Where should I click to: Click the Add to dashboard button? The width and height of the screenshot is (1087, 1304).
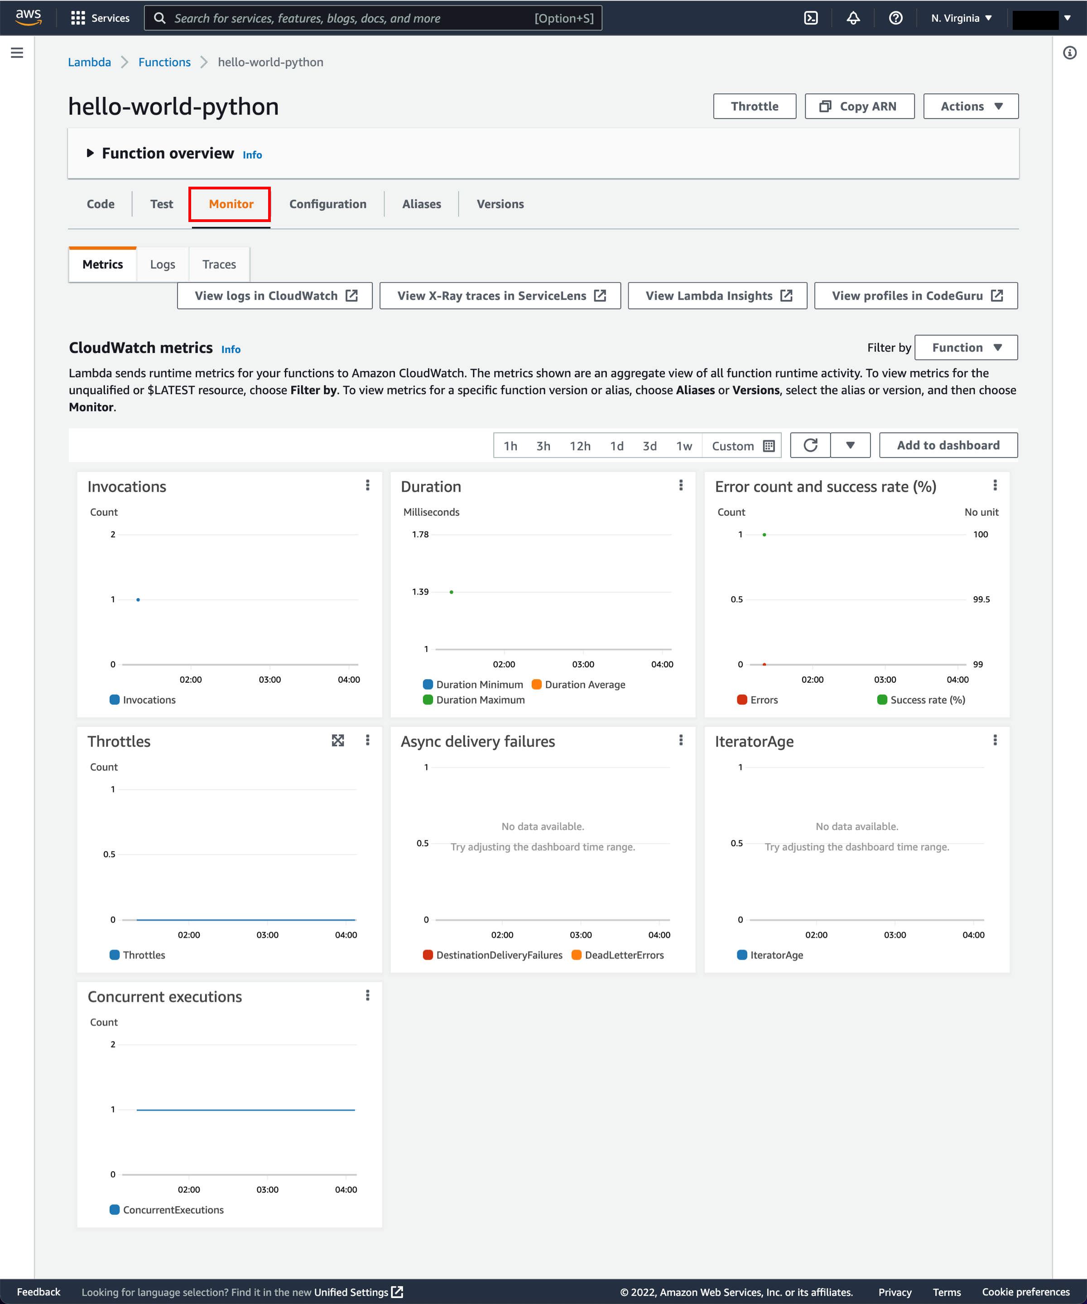(948, 444)
